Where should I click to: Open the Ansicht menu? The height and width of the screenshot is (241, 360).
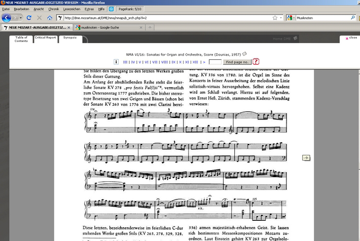pos(39,9)
